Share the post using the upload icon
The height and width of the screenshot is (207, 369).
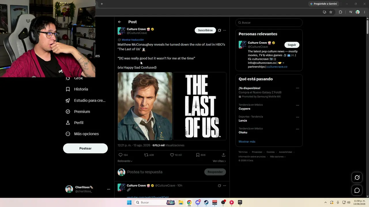pyautogui.click(x=223, y=155)
